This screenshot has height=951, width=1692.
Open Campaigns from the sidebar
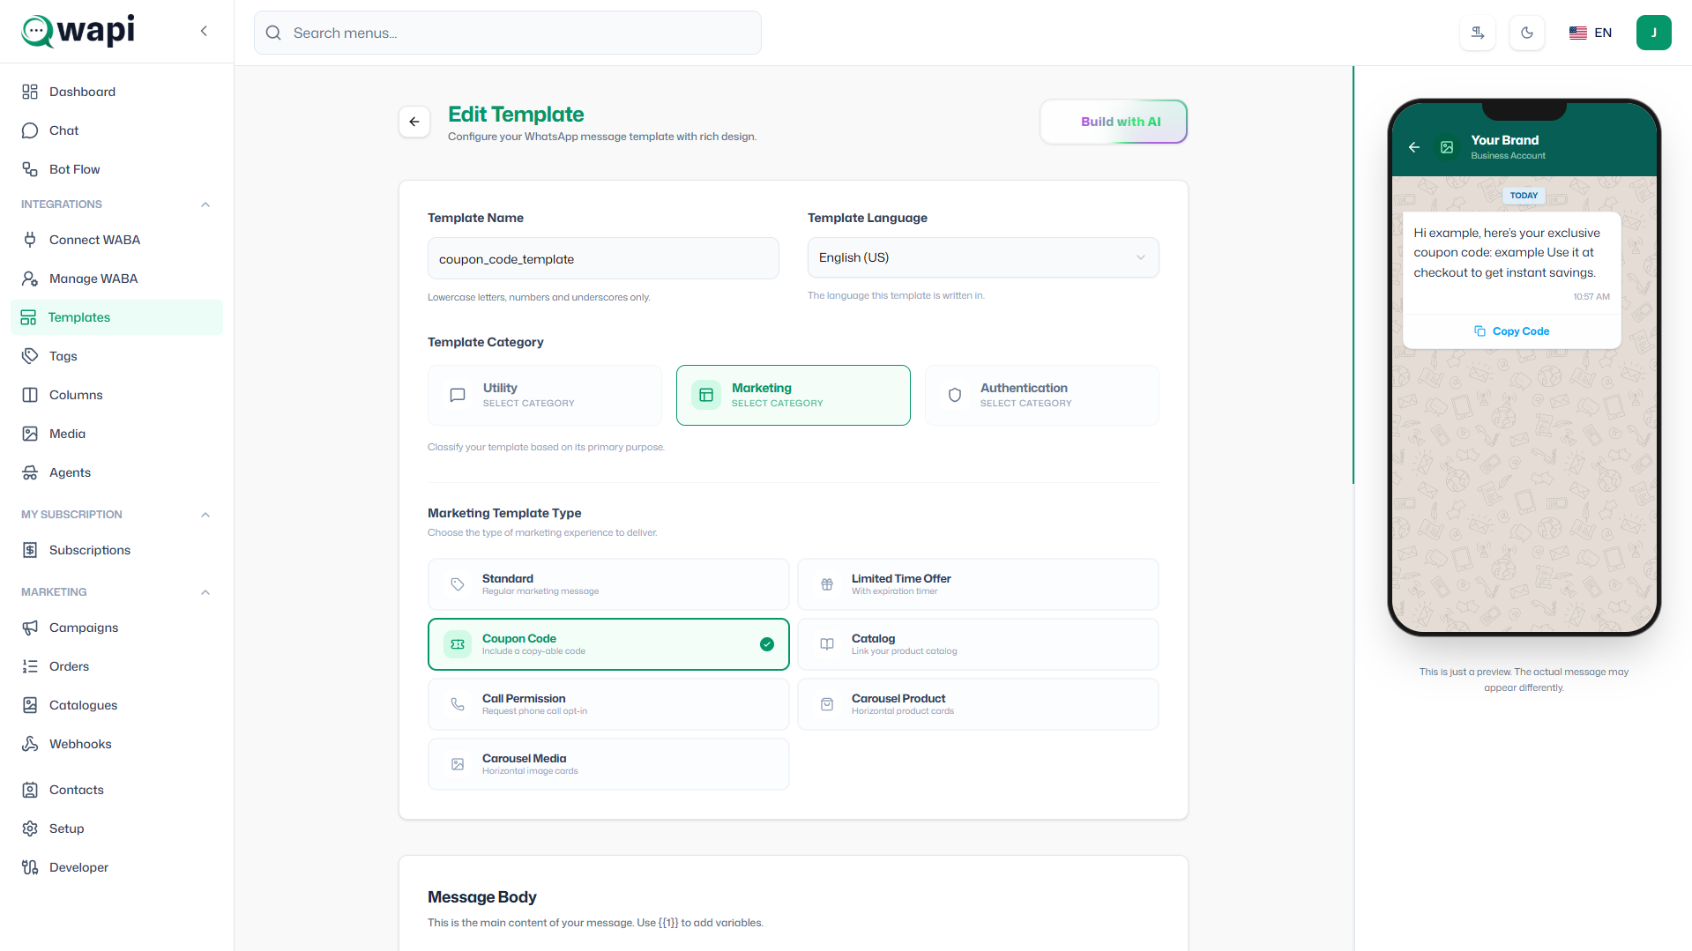[83, 628]
